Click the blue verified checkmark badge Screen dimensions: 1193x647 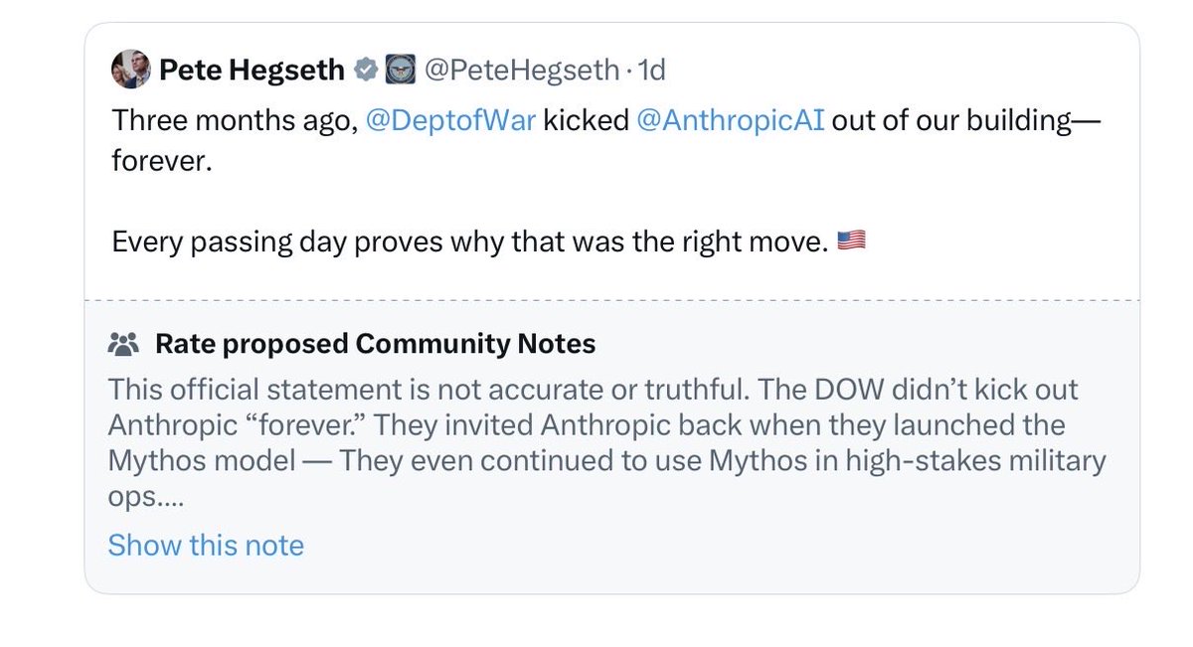[x=365, y=71]
